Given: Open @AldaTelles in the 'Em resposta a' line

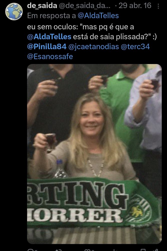Looking at the screenshot, I should [x=98, y=16].
